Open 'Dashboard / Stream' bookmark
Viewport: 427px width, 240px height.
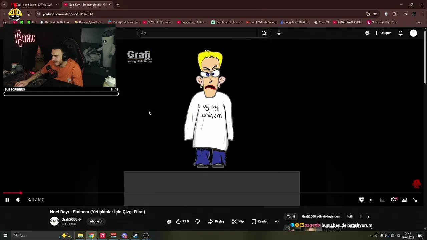(x=227, y=22)
